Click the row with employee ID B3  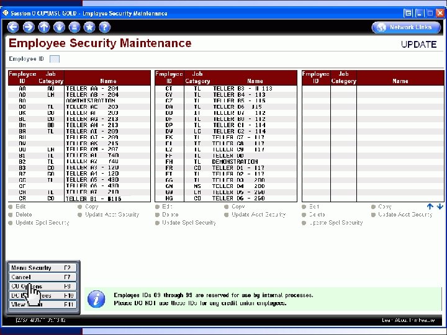pos(79,167)
